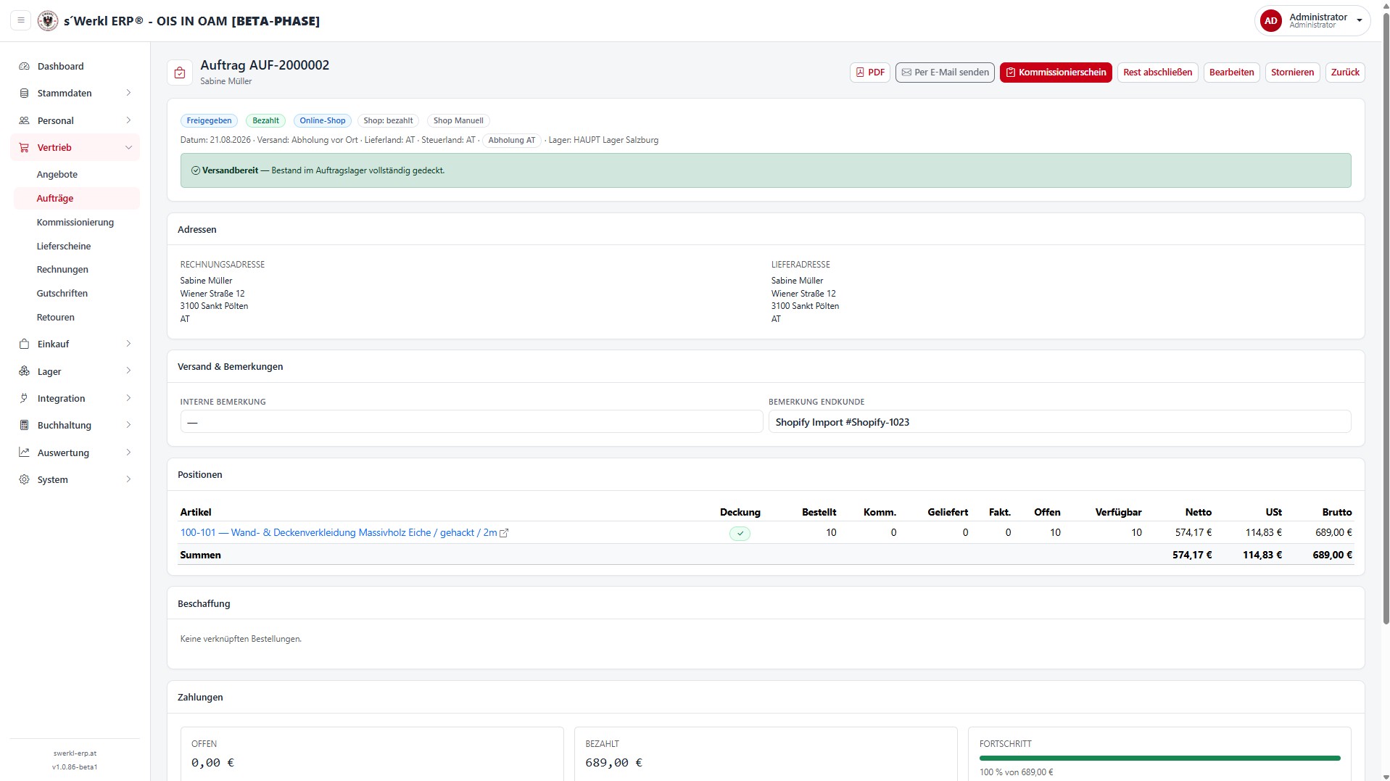Click the Einkauf bag icon
Screen dimensions: 1390x781
click(x=24, y=344)
